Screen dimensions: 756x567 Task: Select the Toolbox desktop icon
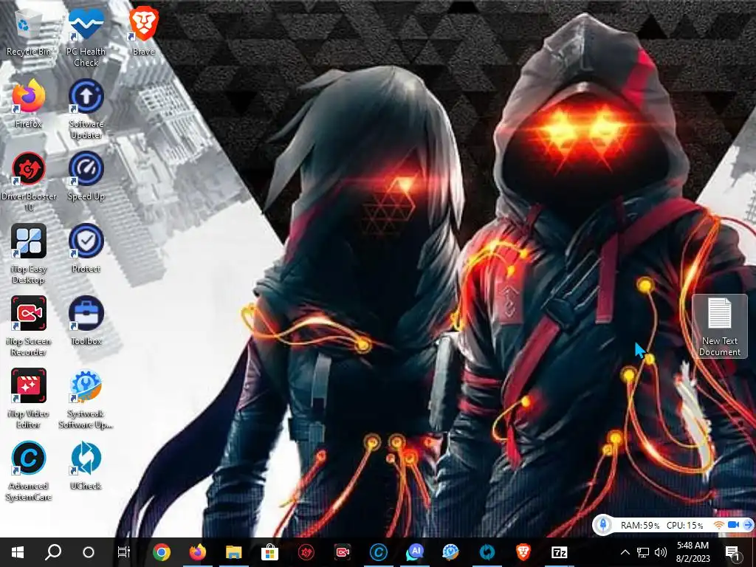click(x=86, y=321)
